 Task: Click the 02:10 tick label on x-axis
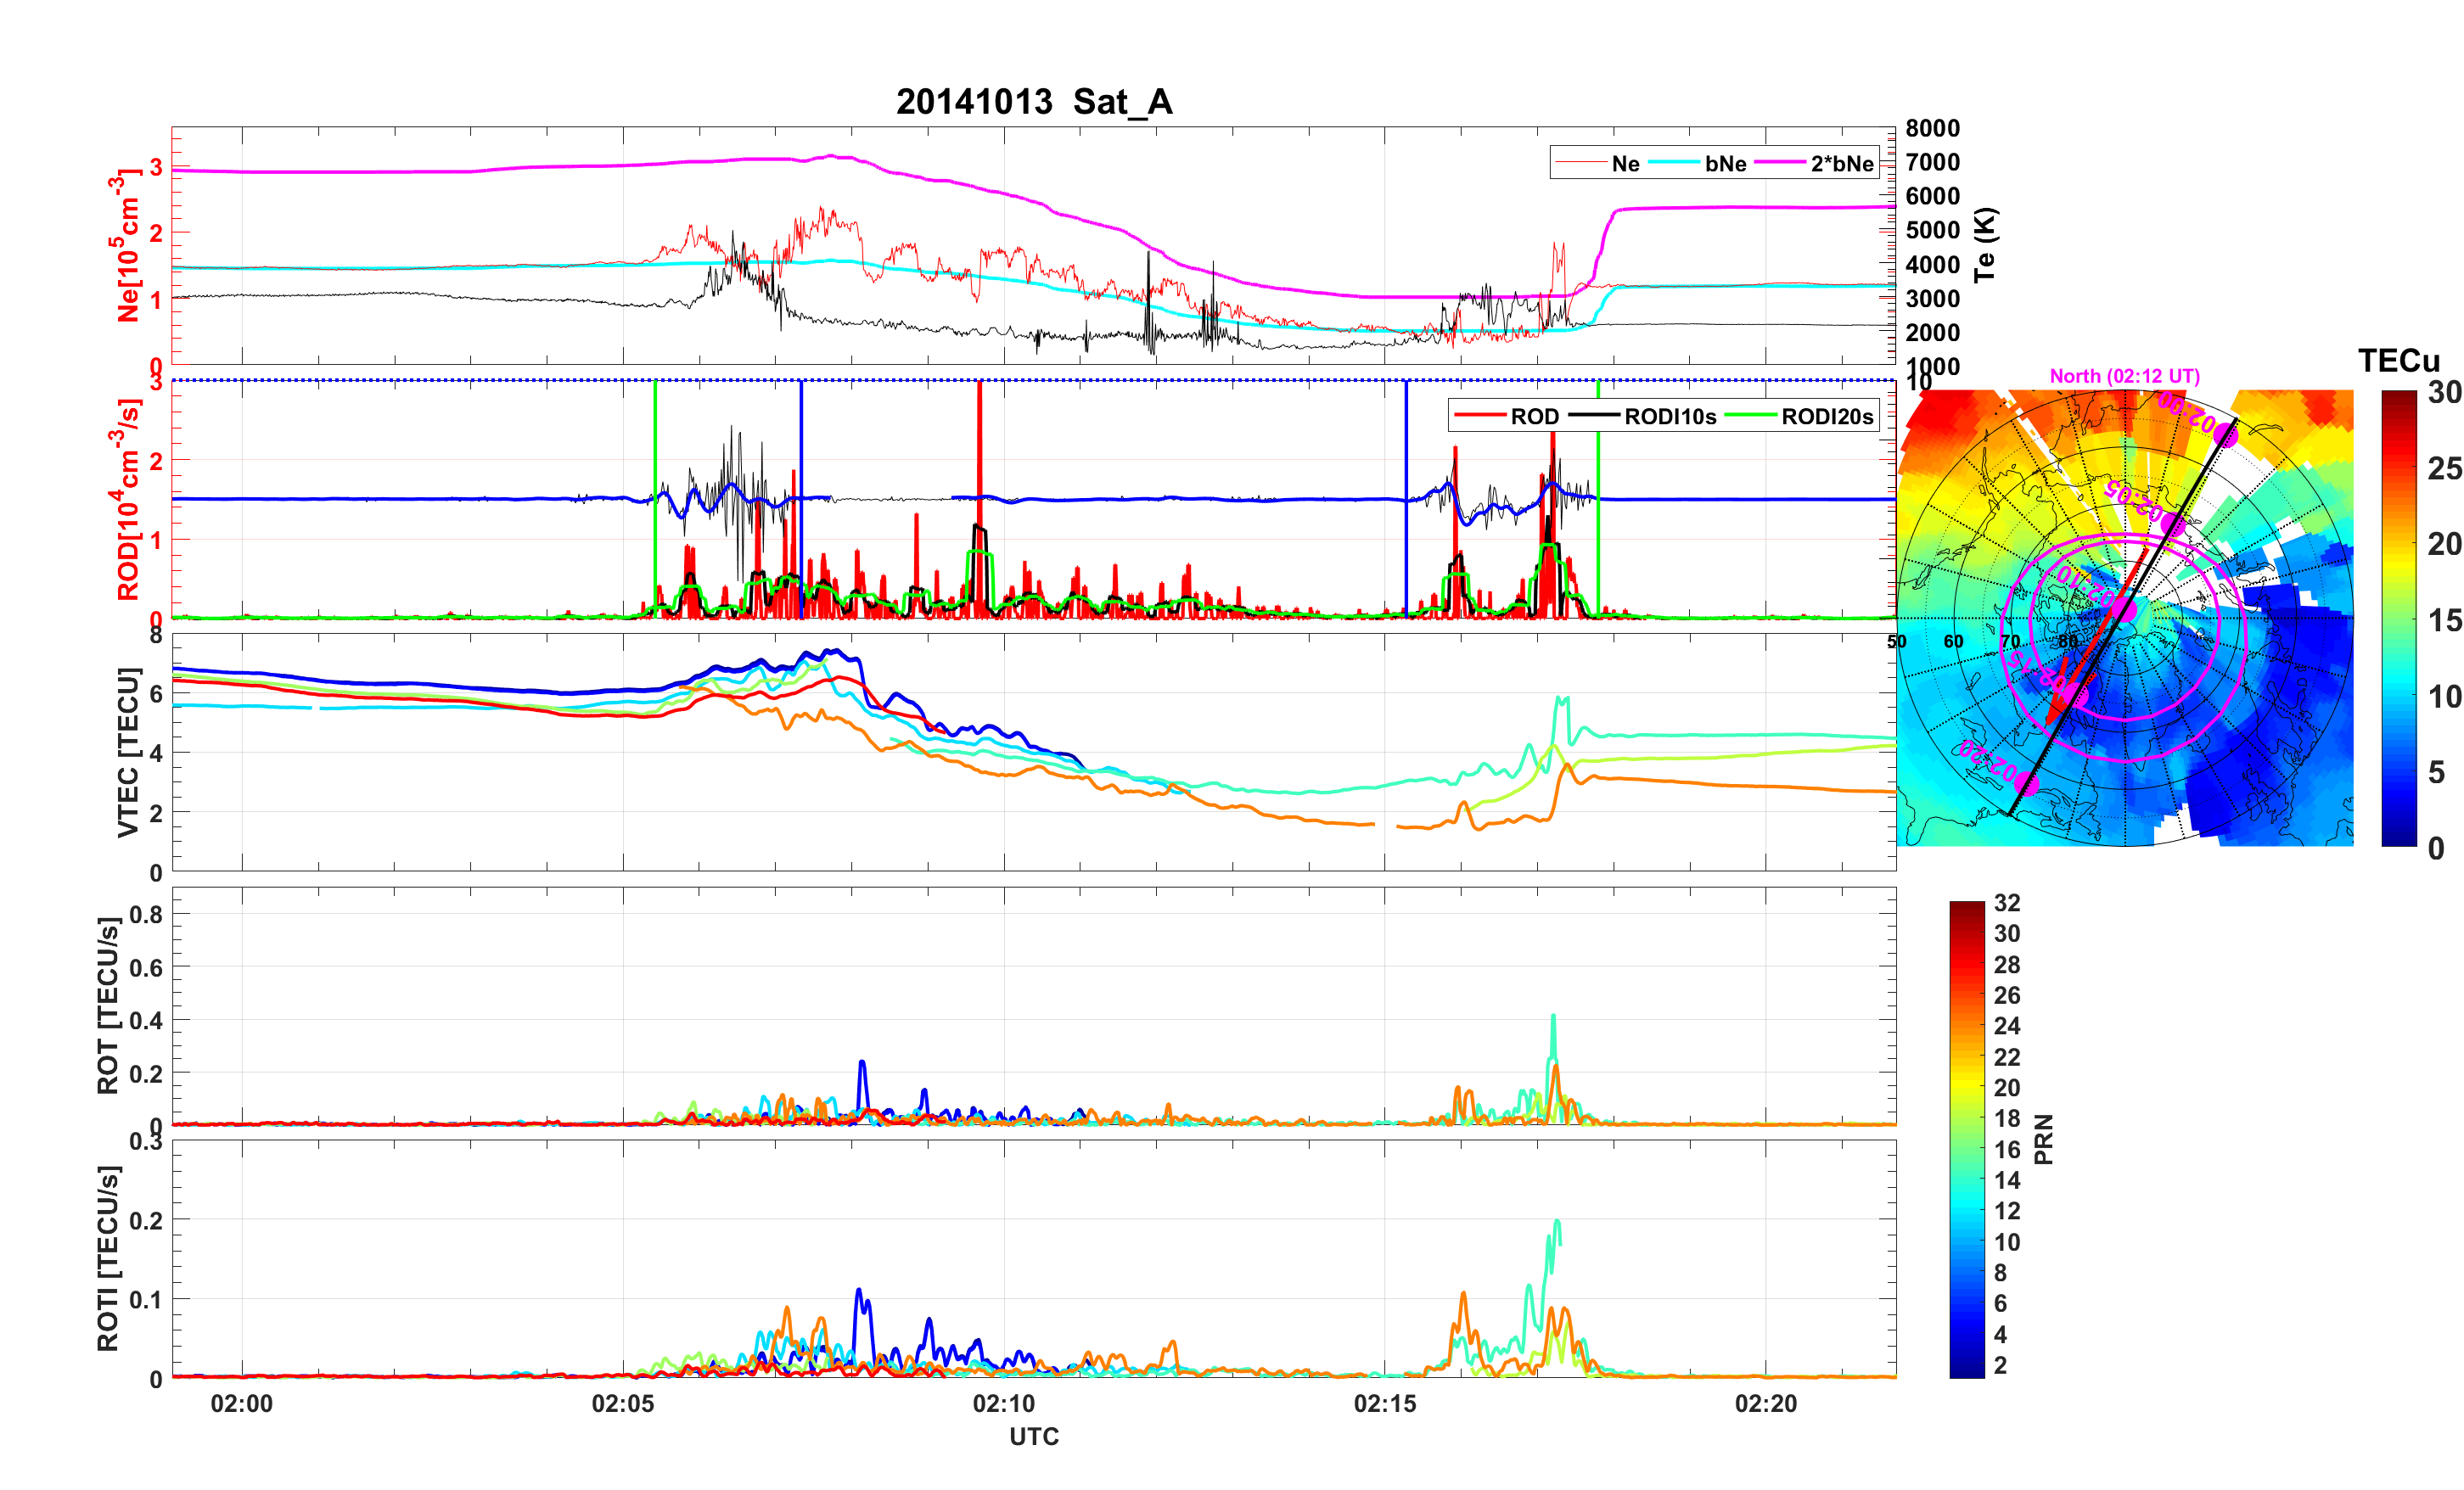click(x=1003, y=1403)
